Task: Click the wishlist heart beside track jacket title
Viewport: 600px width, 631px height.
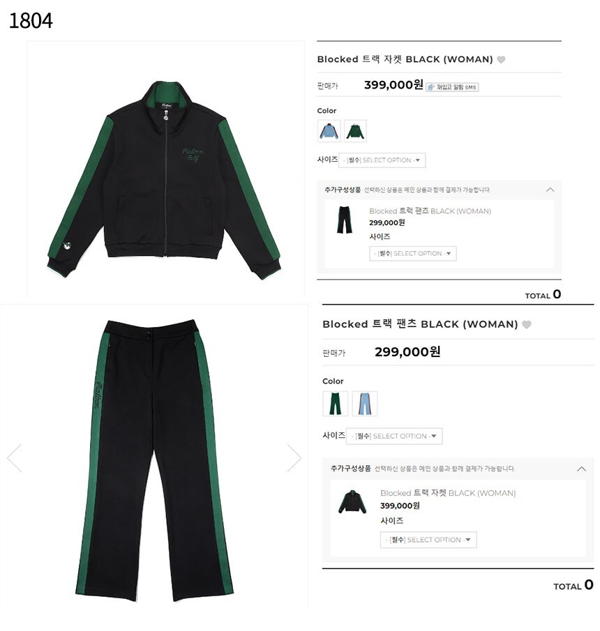Action: (500, 59)
